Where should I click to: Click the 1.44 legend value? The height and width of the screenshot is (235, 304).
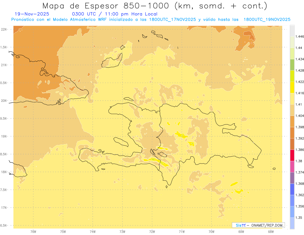click(299, 48)
